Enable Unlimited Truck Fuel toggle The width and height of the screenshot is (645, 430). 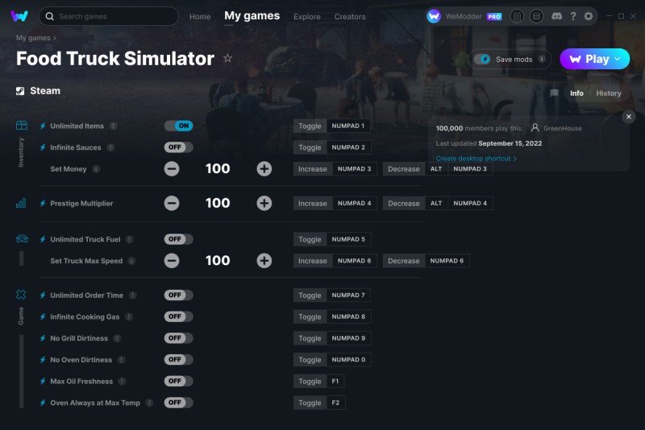point(178,239)
